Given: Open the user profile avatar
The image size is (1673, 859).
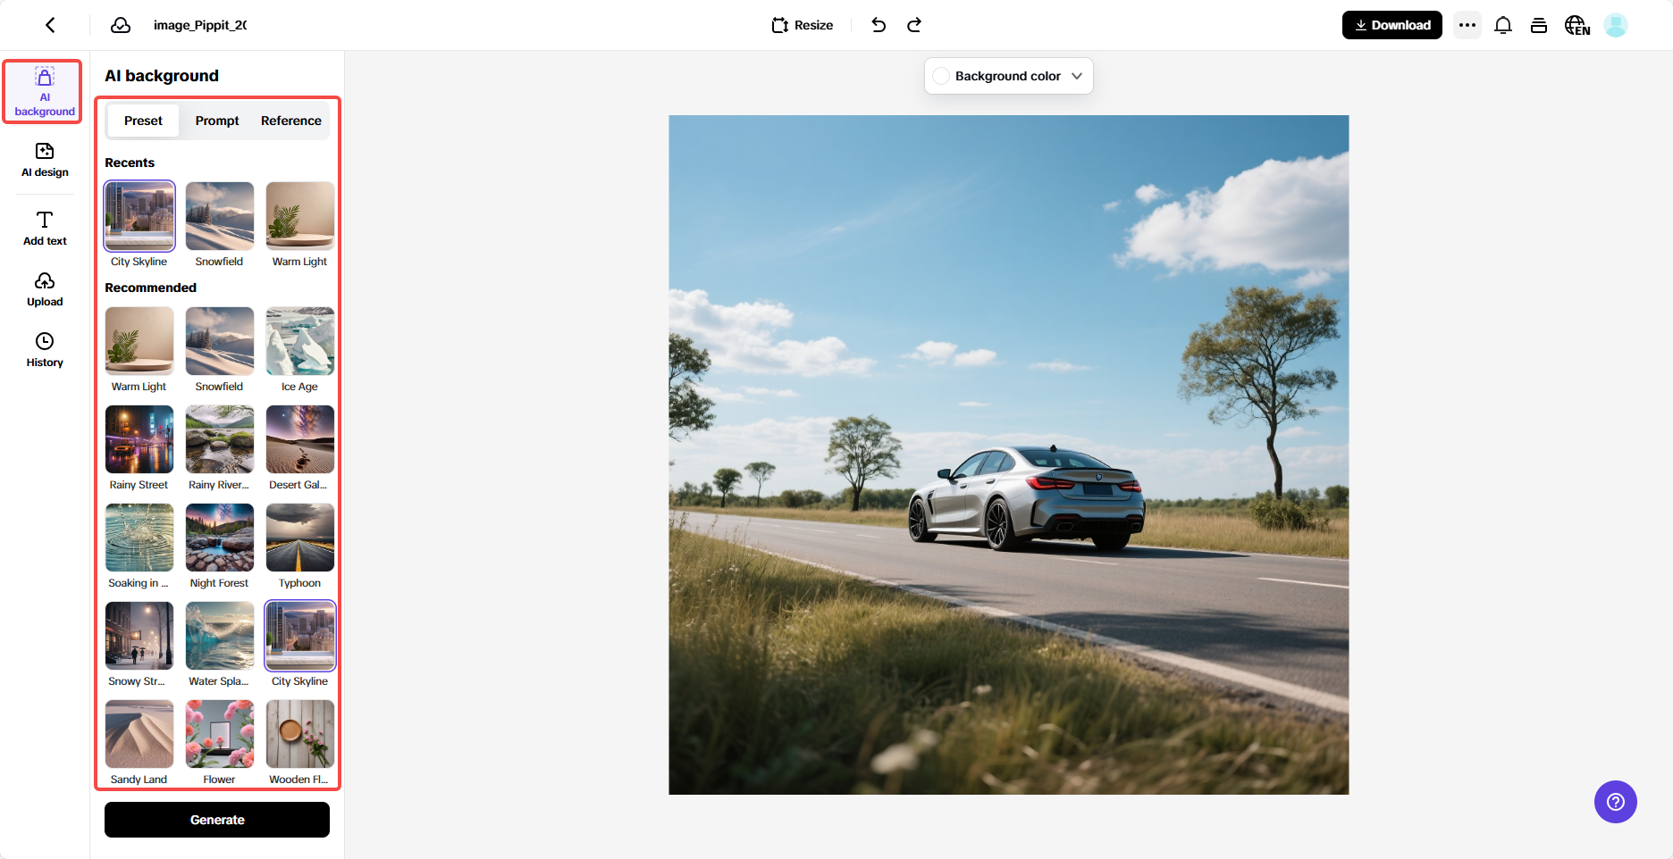Looking at the screenshot, I should [x=1616, y=25].
